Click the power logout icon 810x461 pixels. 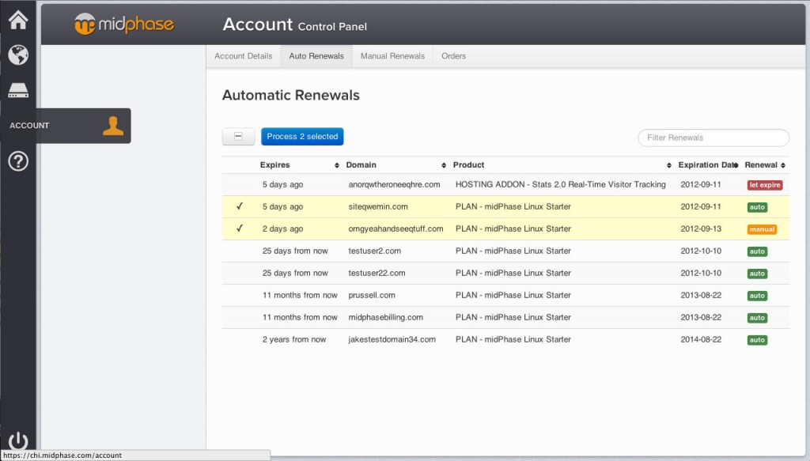[x=18, y=441]
